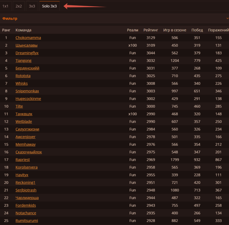
Task: Click the Rumitsurumi team link
Action: [27, 221]
